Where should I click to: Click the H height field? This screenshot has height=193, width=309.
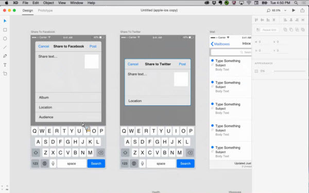click(264, 51)
